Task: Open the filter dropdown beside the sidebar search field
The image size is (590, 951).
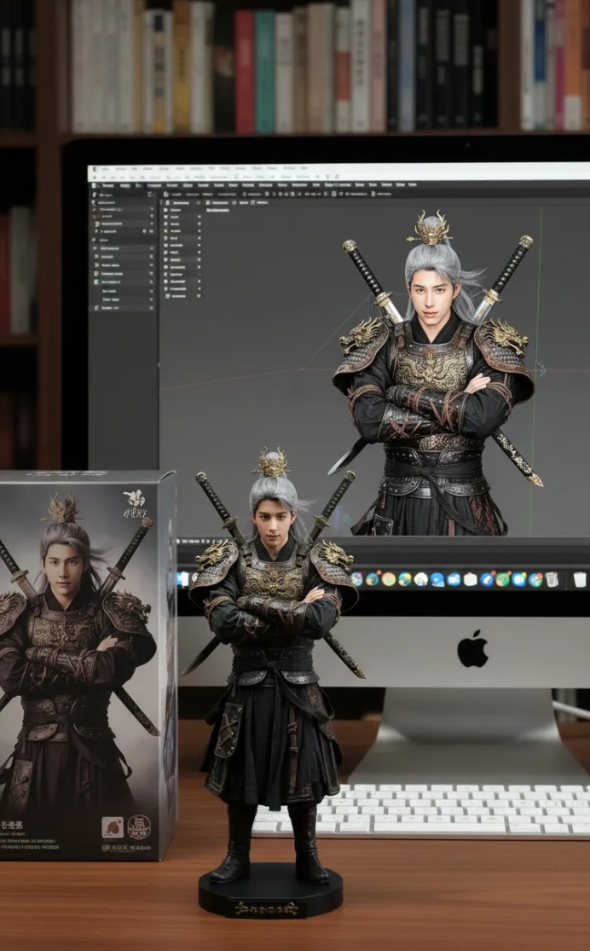Action: [150, 194]
